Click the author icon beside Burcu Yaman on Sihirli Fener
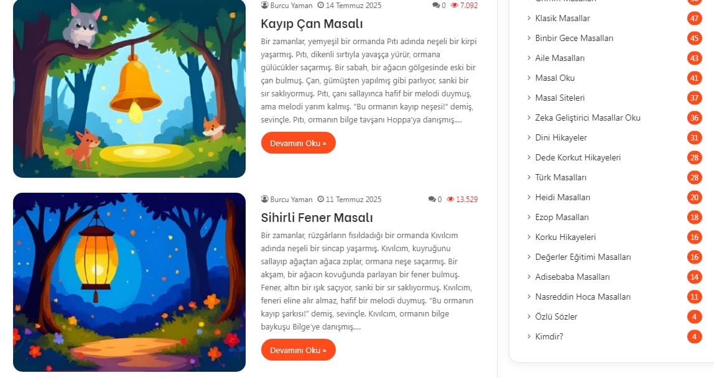The image size is (714, 378). [x=264, y=199]
